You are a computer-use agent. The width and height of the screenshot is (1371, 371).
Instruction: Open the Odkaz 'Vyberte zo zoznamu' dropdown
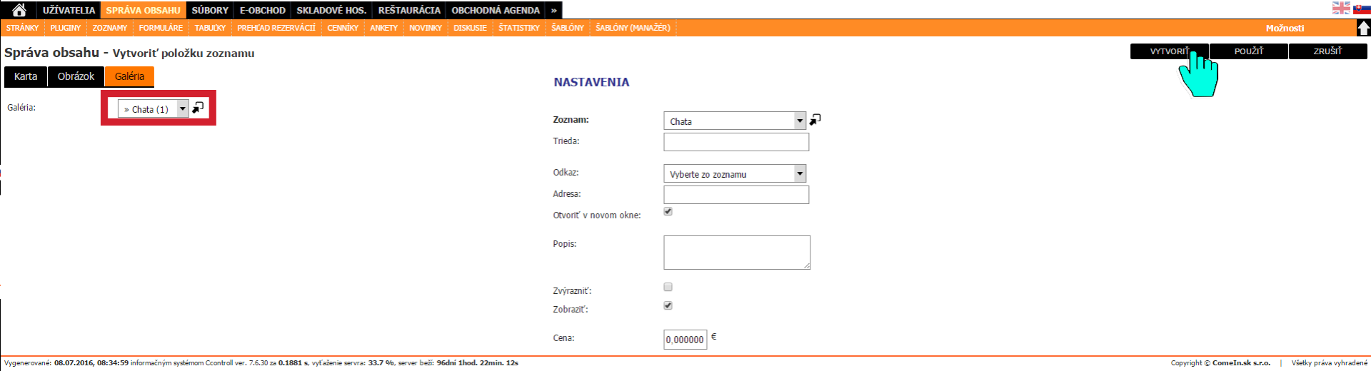coord(734,174)
